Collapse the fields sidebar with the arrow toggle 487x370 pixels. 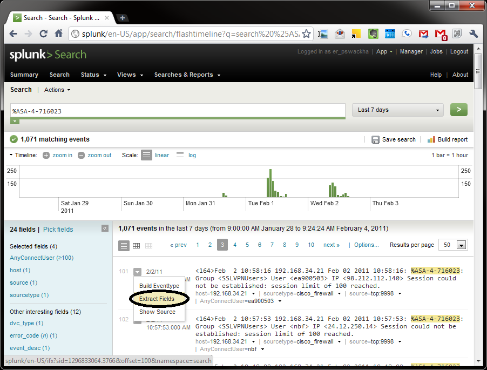(x=105, y=228)
